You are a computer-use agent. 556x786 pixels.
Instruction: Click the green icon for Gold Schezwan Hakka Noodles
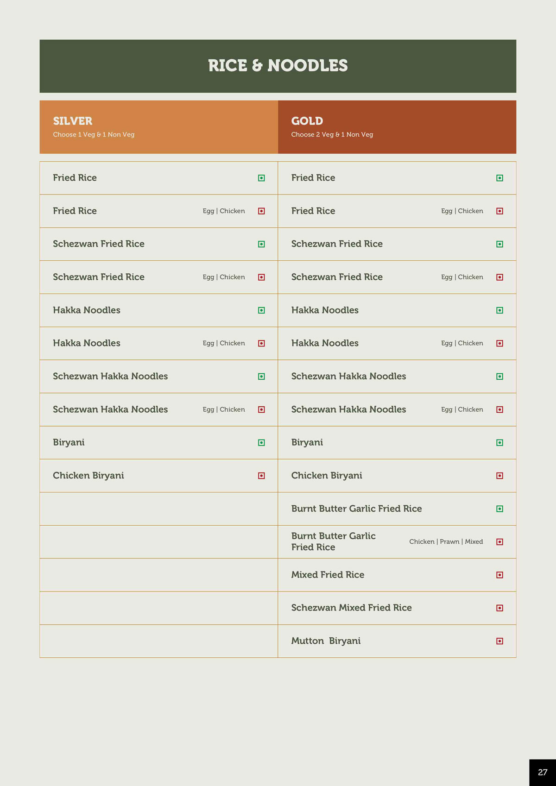[499, 377]
